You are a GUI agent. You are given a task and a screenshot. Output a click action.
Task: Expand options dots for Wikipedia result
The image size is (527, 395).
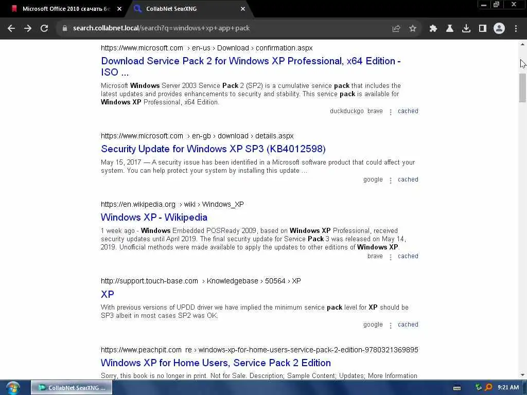tap(391, 257)
